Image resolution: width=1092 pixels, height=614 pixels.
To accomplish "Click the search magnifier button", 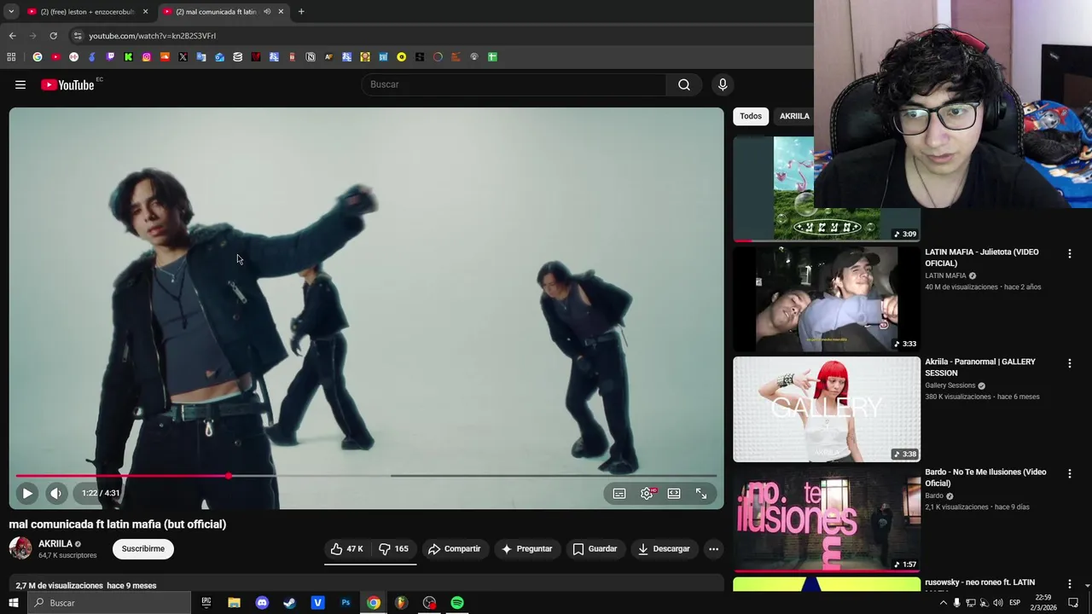I will pyautogui.click(x=684, y=84).
